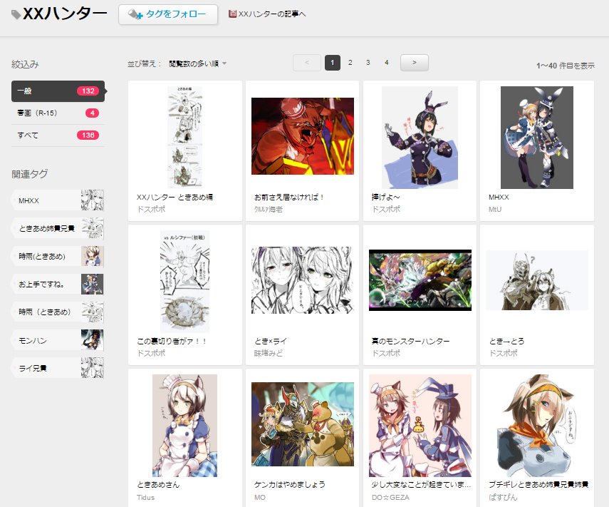Viewport: 609px width, 507px height.
Task: Open the この裏切り者がァ！！ manga thumbnail
Action: [x=185, y=282]
